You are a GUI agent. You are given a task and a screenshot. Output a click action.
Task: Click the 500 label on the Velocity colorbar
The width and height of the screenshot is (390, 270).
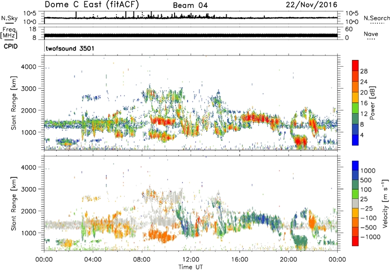pyautogui.click(x=366, y=180)
